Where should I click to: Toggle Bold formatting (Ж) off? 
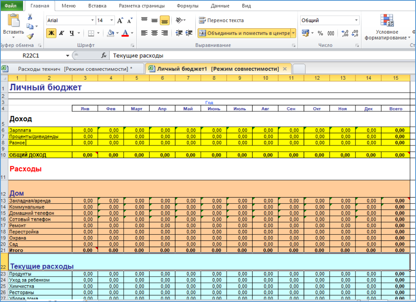click(51, 33)
